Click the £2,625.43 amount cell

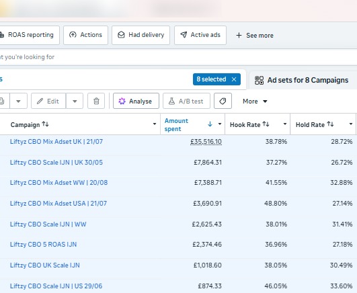pos(206,224)
